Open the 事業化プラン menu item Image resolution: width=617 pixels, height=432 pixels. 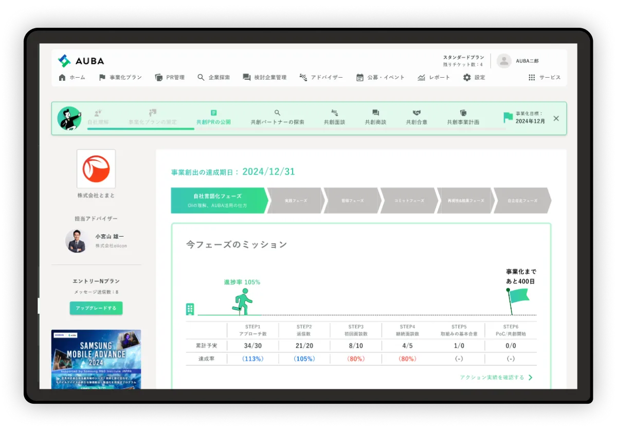[120, 78]
